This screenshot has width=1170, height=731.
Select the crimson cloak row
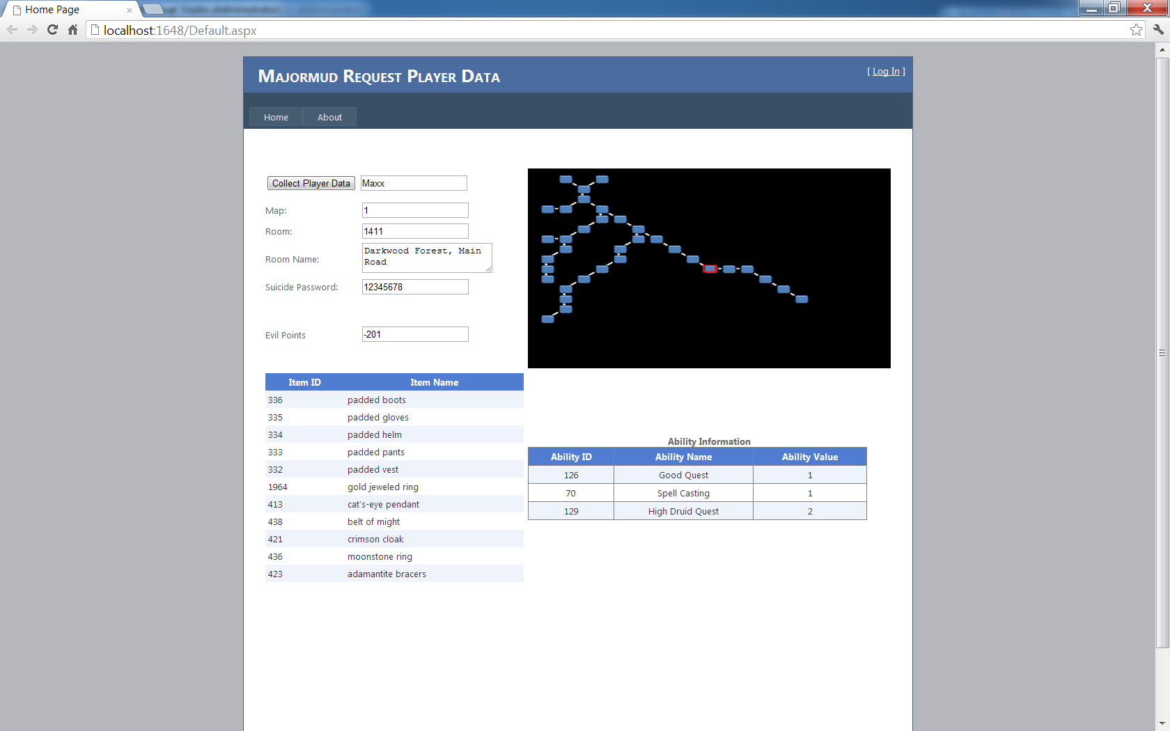pos(394,539)
